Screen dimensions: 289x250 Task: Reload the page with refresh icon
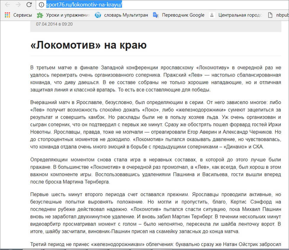(29, 4)
